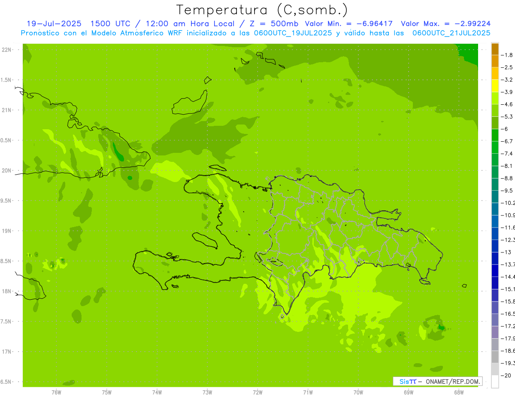The width and height of the screenshot is (515, 398).
Task: Select the amber swatch between -2.5 and -3.2
Action: (x=495, y=74)
